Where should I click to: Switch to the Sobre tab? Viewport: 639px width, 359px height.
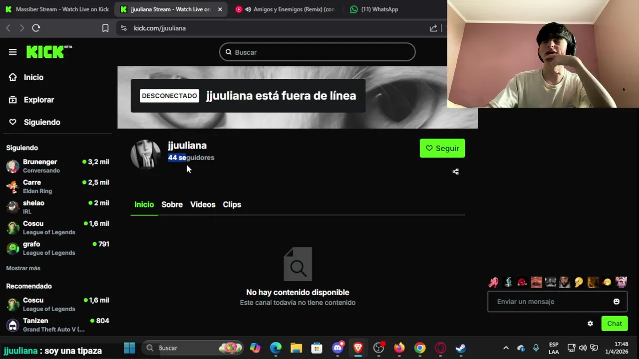click(x=172, y=204)
